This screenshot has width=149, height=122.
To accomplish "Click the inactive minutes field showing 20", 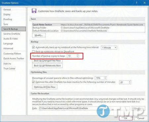I will click(x=124, y=82).
